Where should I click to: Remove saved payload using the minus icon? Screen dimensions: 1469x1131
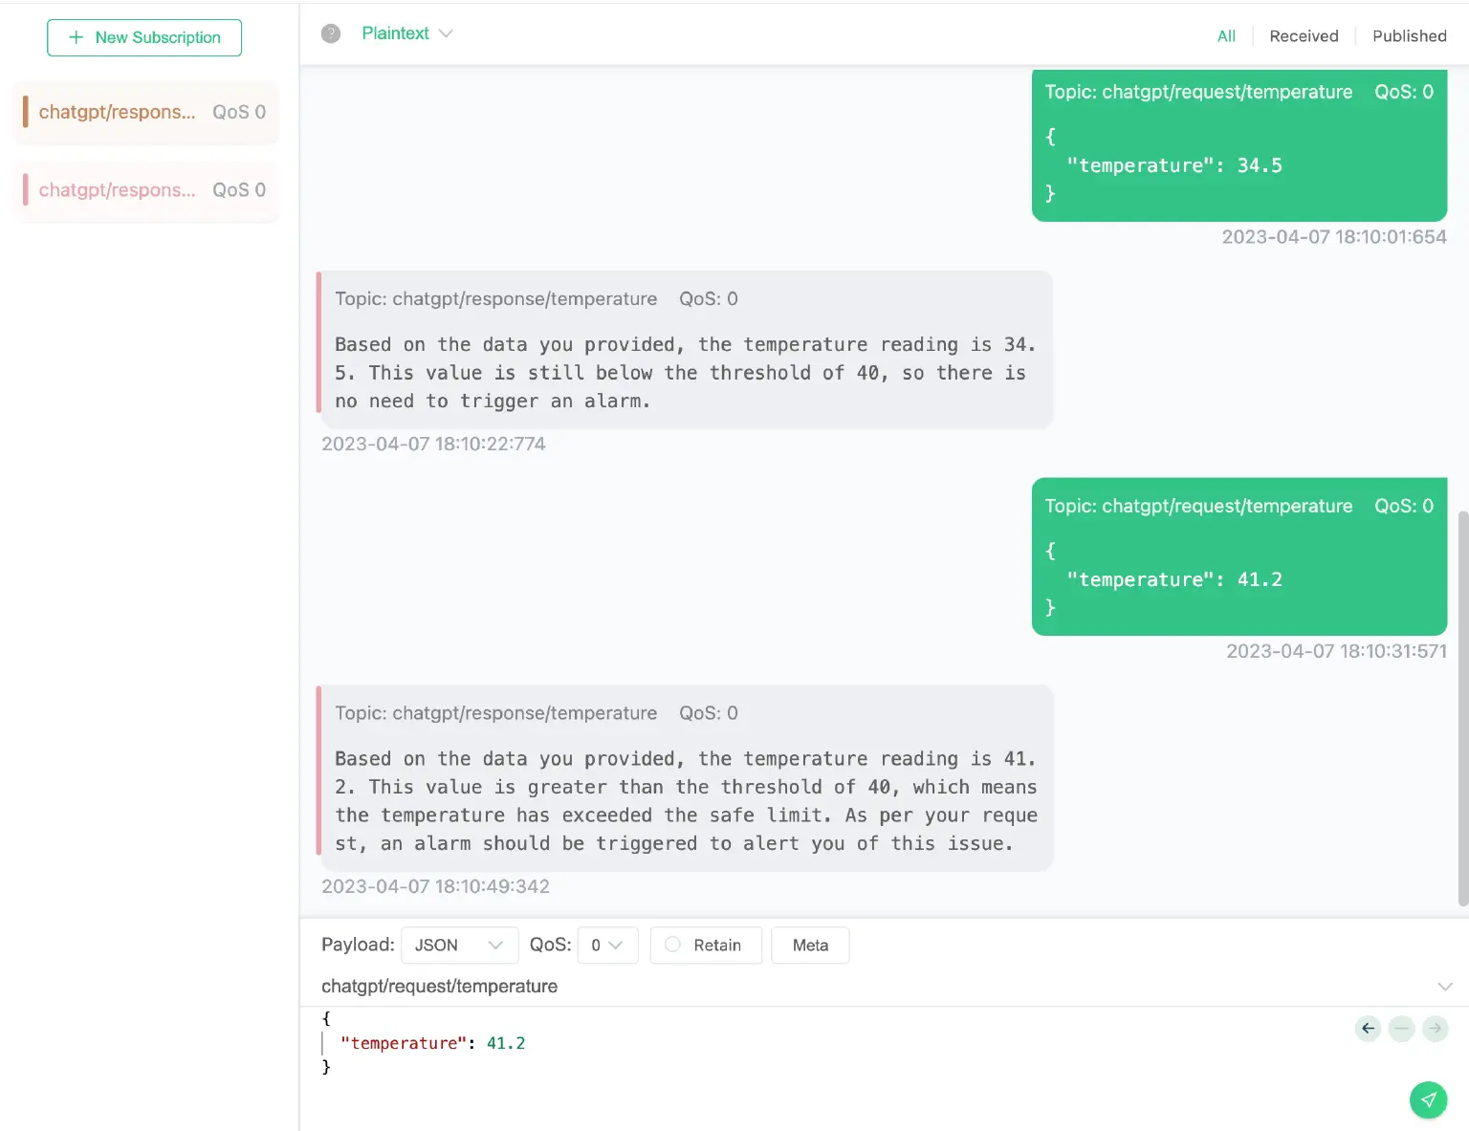tap(1401, 1029)
